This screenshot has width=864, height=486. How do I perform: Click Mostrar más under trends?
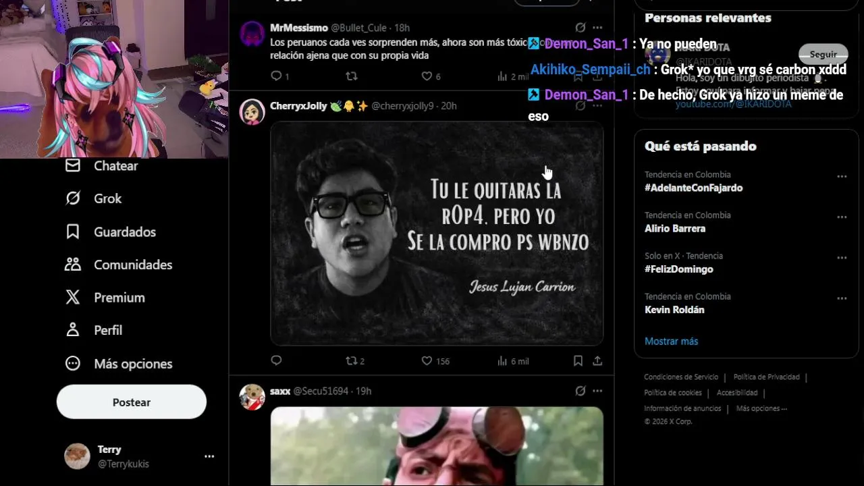click(671, 341)
